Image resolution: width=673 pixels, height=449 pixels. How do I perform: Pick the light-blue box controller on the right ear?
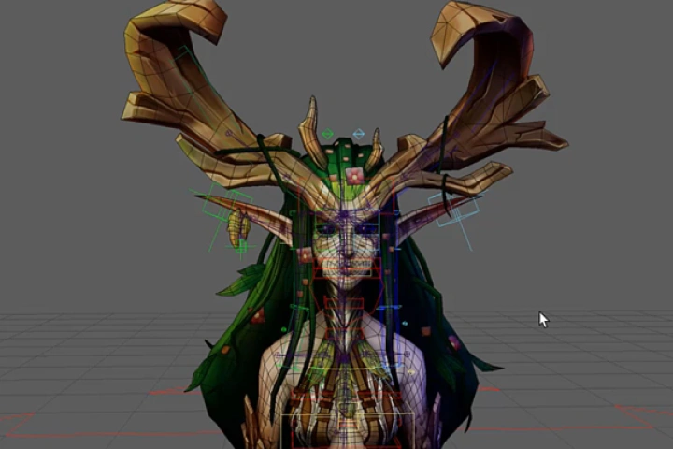click(x=453, y=210)
